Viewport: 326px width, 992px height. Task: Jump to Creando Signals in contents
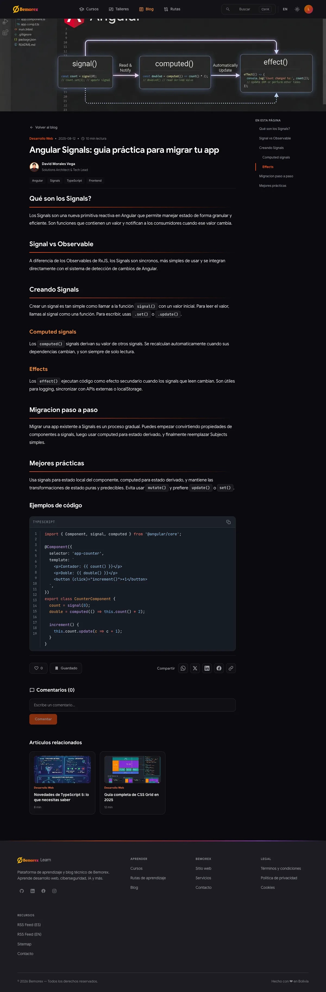click(x=271, y=148)
